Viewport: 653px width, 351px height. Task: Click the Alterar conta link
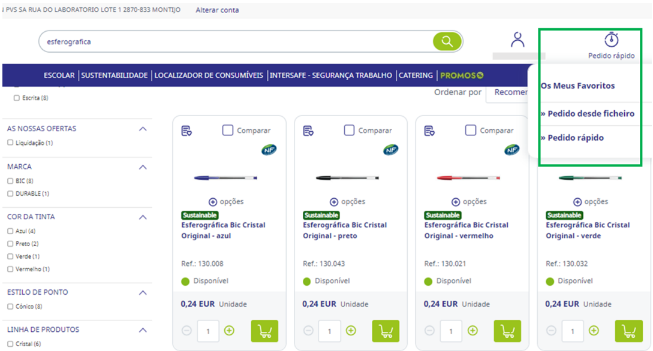218,10
